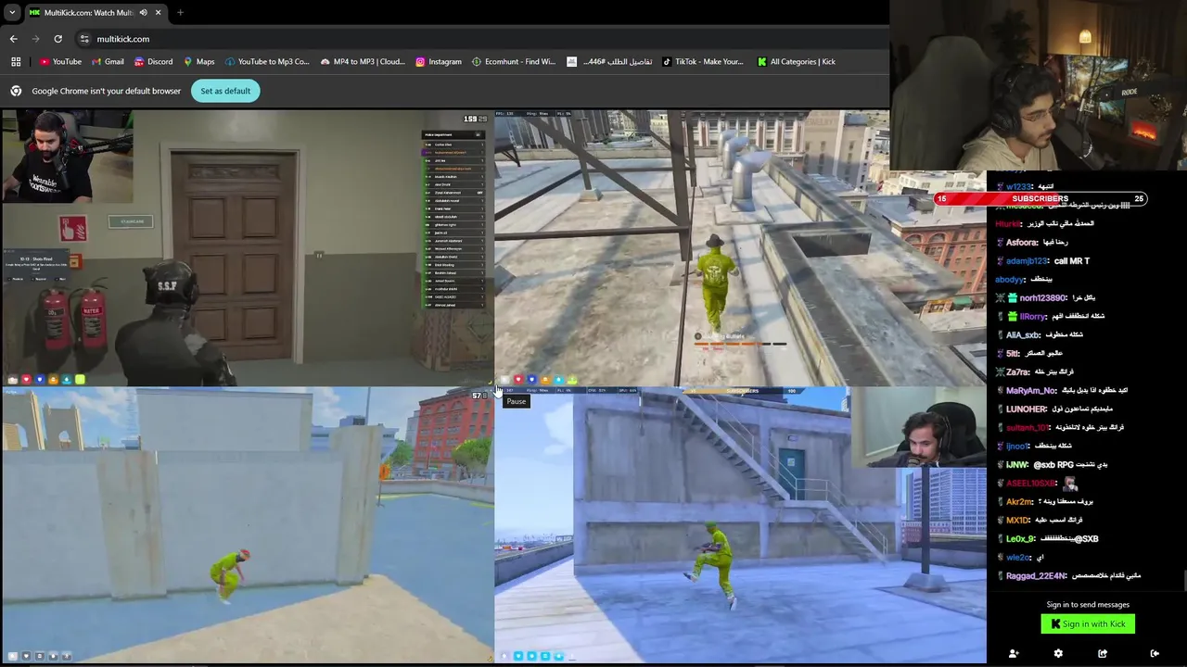Click the bottom-left stream video
1187x667 pixels.
[x=248, y=524]
